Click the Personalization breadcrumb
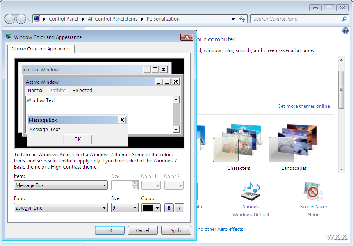The height and width of the screenshot is (246, 353). tap(163, 19)
